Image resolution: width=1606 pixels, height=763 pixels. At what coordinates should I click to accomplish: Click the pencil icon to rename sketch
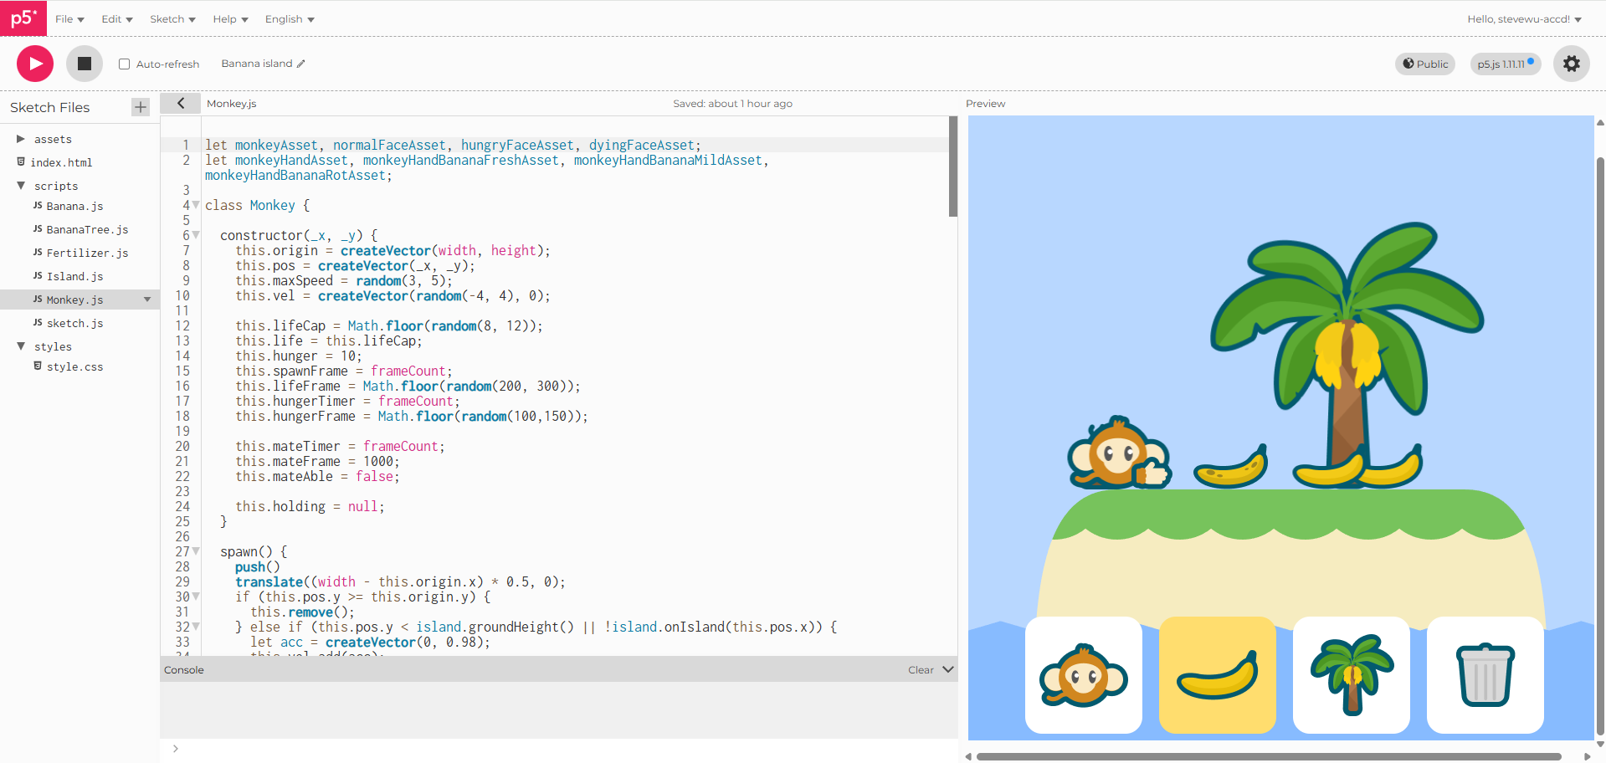(x=301, y=64)
